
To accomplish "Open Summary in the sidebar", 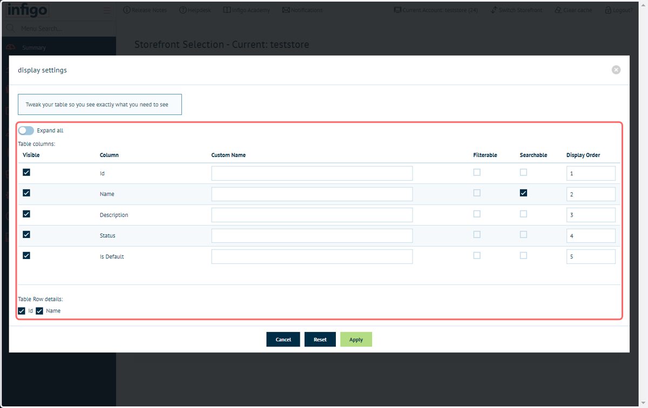I will click(x=34, y=48).
